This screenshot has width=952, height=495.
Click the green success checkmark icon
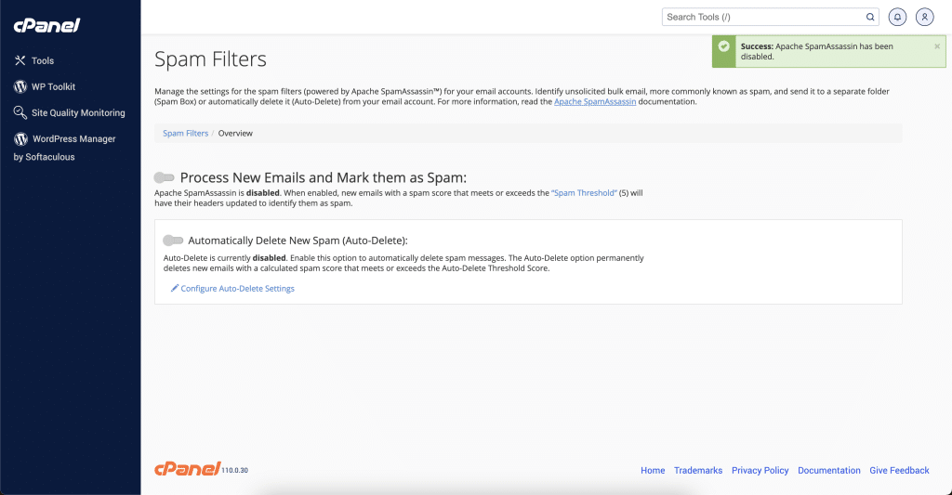tap(723, 46)
